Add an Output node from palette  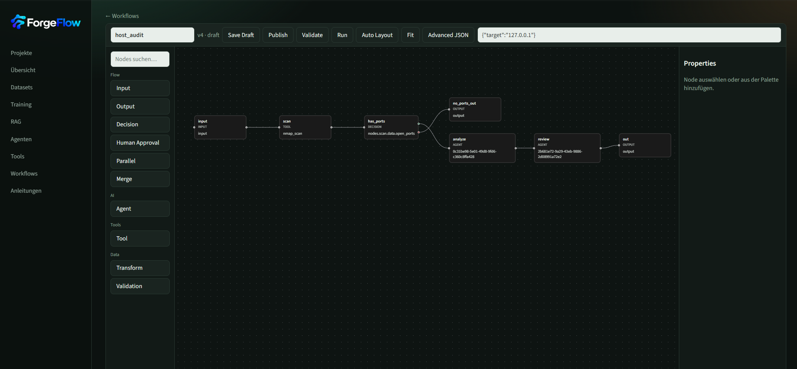(140, 106)
